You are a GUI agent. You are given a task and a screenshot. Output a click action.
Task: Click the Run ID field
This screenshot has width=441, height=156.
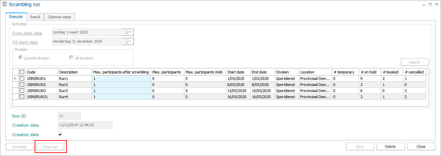[x=69, y=116]
